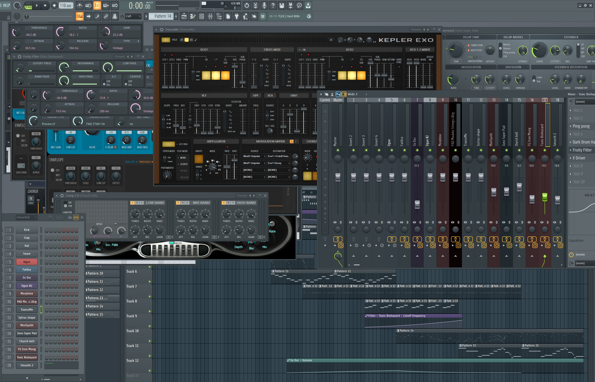This screenshot has height=382, width=595.
Task: Open the Piano roll toolbar icon
Action: 193,16
